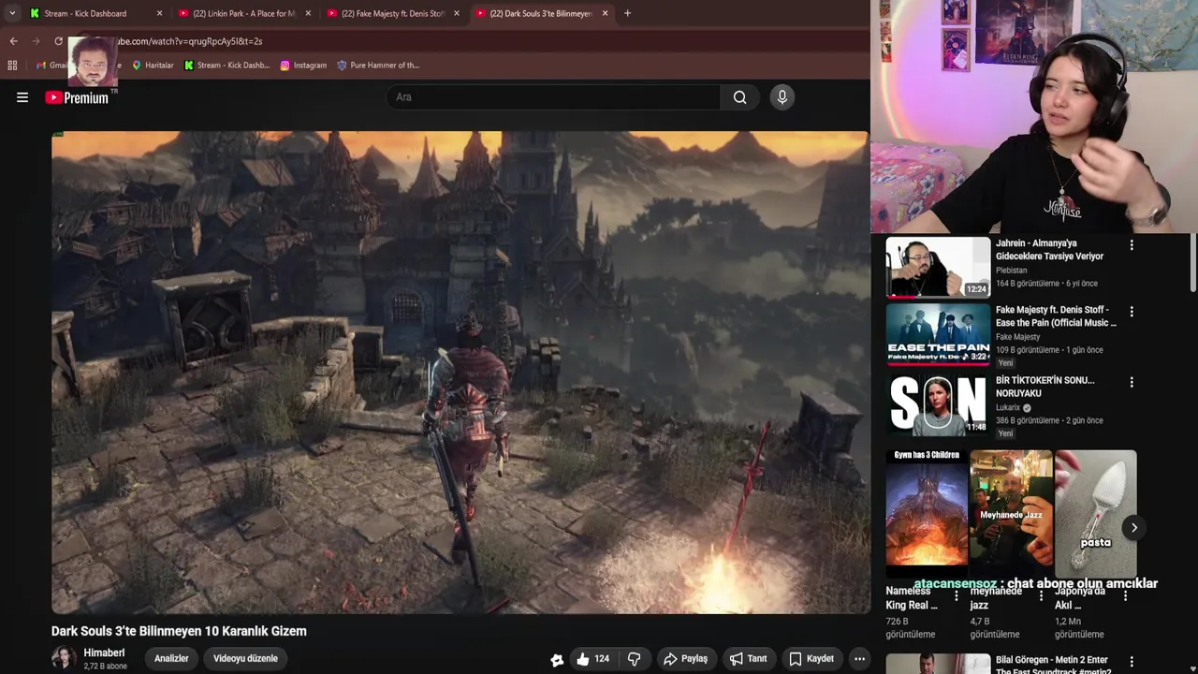Screen dimensions: 1198x674
Task: Click Jahrein - Almanya'ya Gideceklere title
Action: click(x=1049, y=250)
